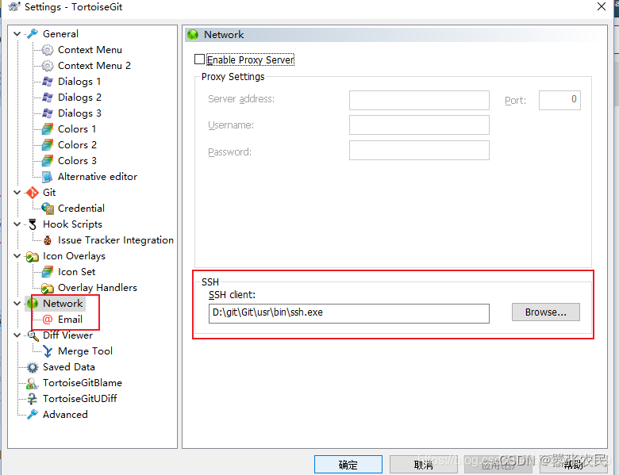Select the Icon Set entry text

(77, 272)
